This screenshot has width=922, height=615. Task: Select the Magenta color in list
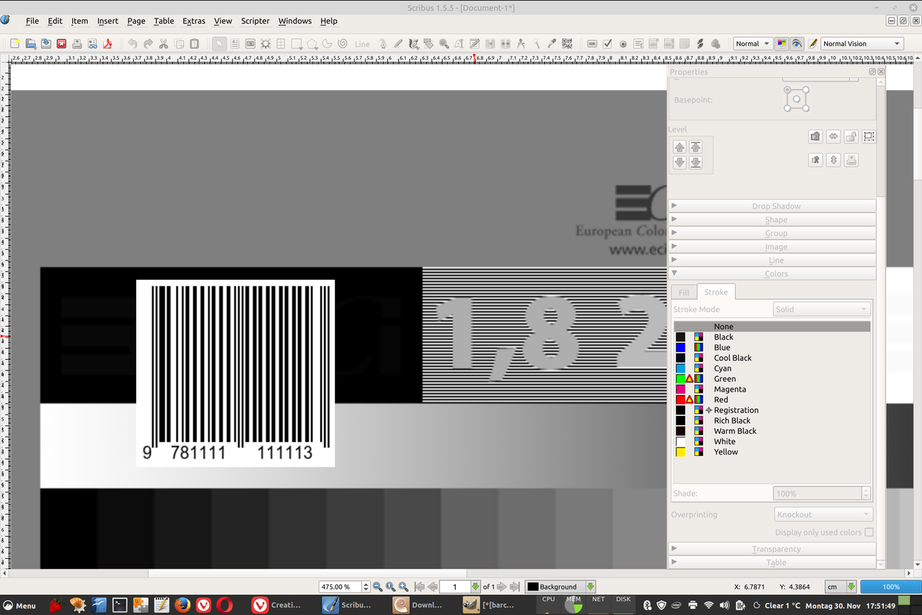pyautogui.click(x=771, y=390)
